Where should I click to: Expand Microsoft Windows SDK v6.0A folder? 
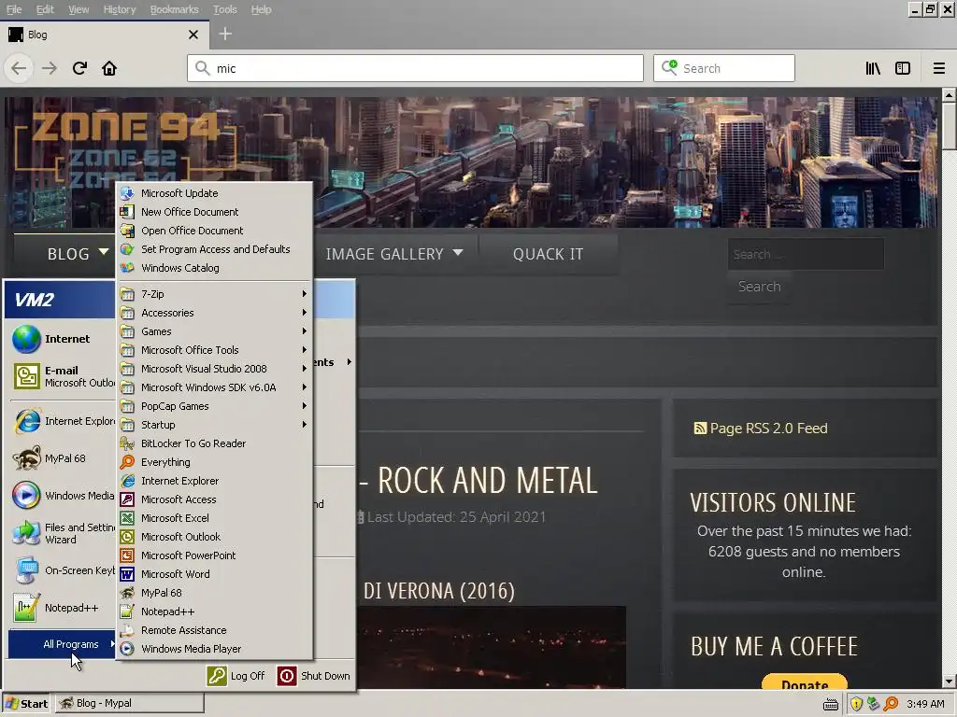(x=215, y=387)
